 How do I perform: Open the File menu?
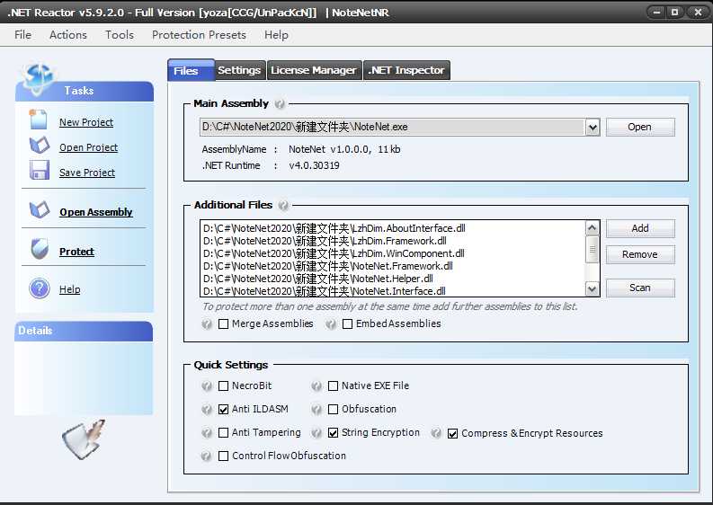[22, 35]
